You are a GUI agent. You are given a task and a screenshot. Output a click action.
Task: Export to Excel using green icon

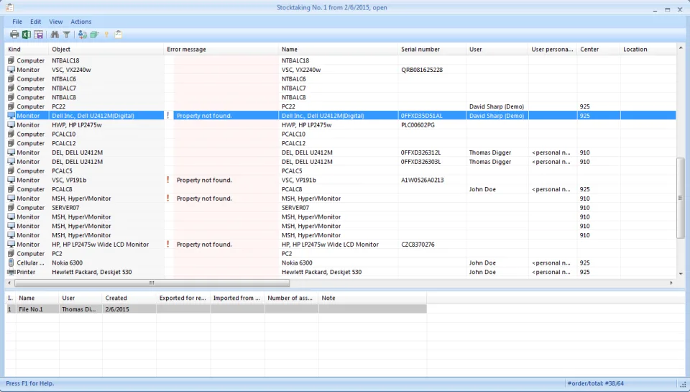click(27, 35)
